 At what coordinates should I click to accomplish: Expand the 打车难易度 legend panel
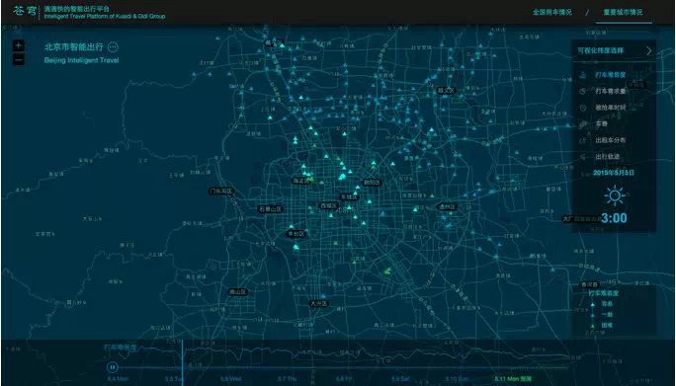(x=603, y=293)
